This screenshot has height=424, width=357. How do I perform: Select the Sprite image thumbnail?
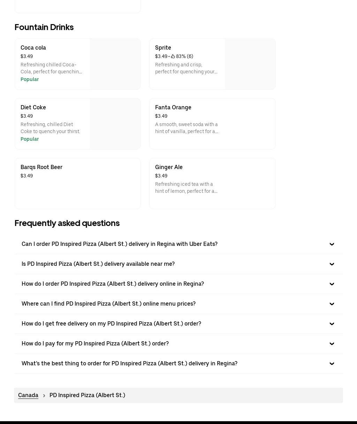coord(250,64)
